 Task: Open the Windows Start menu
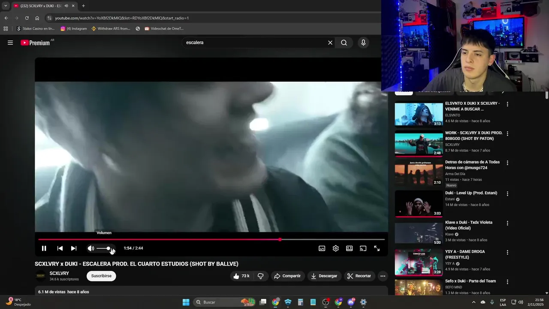[186, 302]
